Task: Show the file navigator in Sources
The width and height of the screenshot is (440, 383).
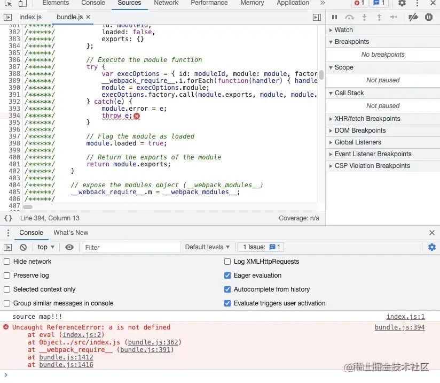Action: [7, 17]
